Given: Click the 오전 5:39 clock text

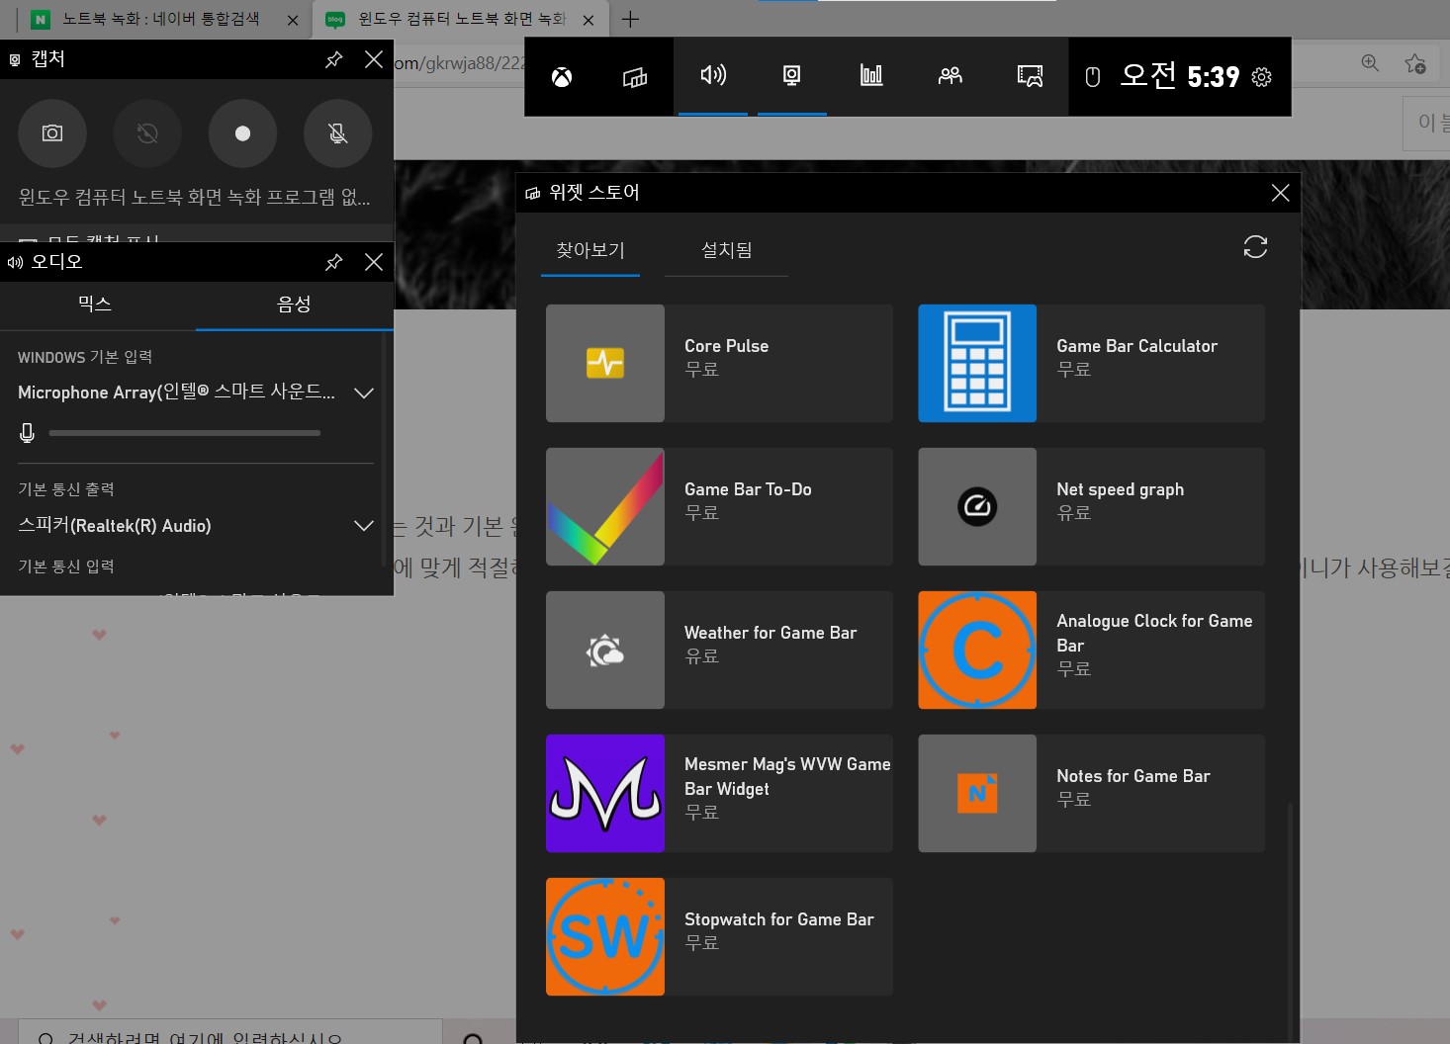Looking at the screenshot, I should (1179, 76).
